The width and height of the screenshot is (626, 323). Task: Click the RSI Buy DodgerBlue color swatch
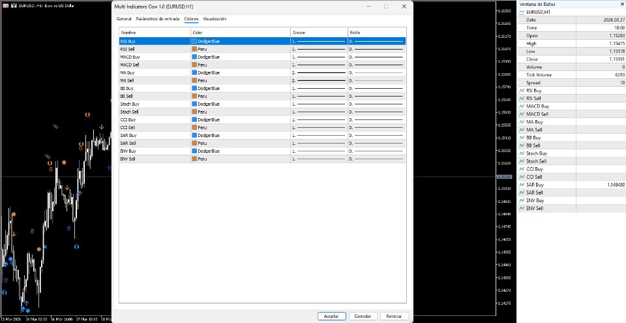tap(194, 41)
